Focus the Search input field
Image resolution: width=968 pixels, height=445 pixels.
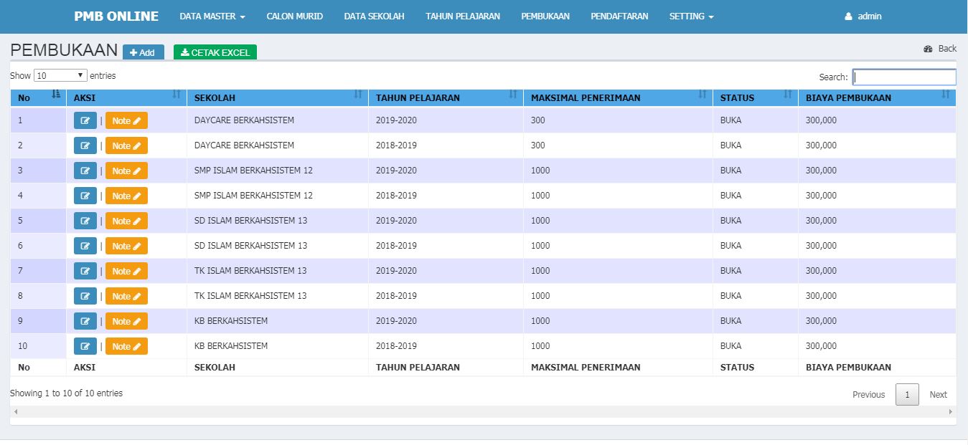(x=903, y=77)
